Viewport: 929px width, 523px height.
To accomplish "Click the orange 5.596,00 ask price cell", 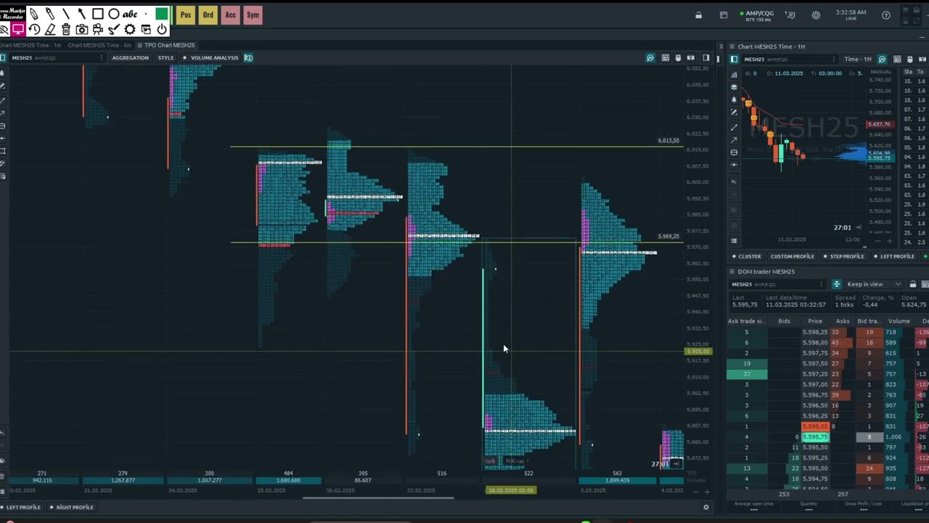I will (x=815, y=426).
